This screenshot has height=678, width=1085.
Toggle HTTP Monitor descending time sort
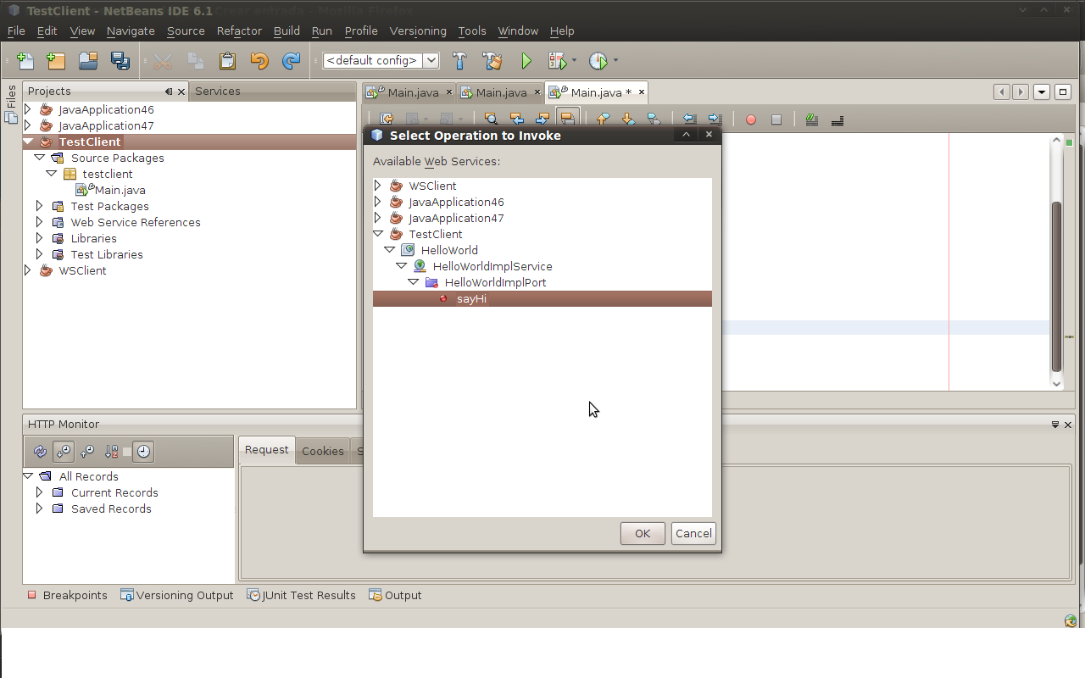(x=64, y=452)
